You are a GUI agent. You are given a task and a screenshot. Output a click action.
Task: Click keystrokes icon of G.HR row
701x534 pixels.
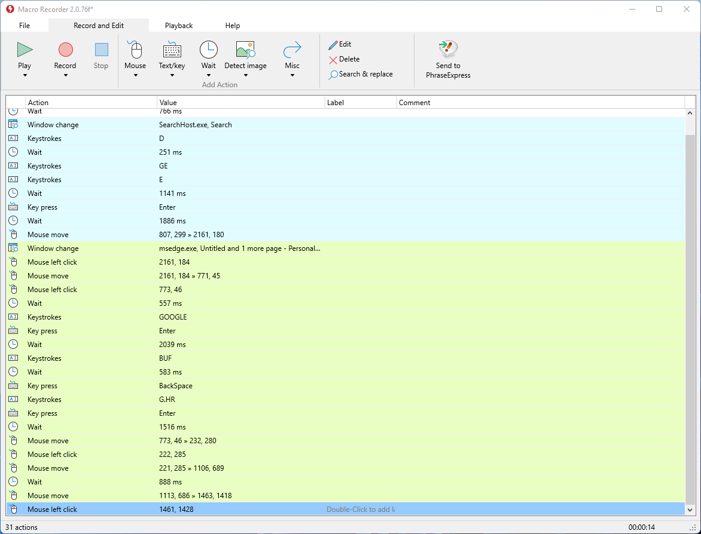pos(13,399)
